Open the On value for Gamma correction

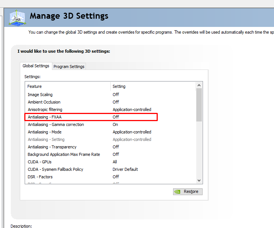[x=115, y=124]
